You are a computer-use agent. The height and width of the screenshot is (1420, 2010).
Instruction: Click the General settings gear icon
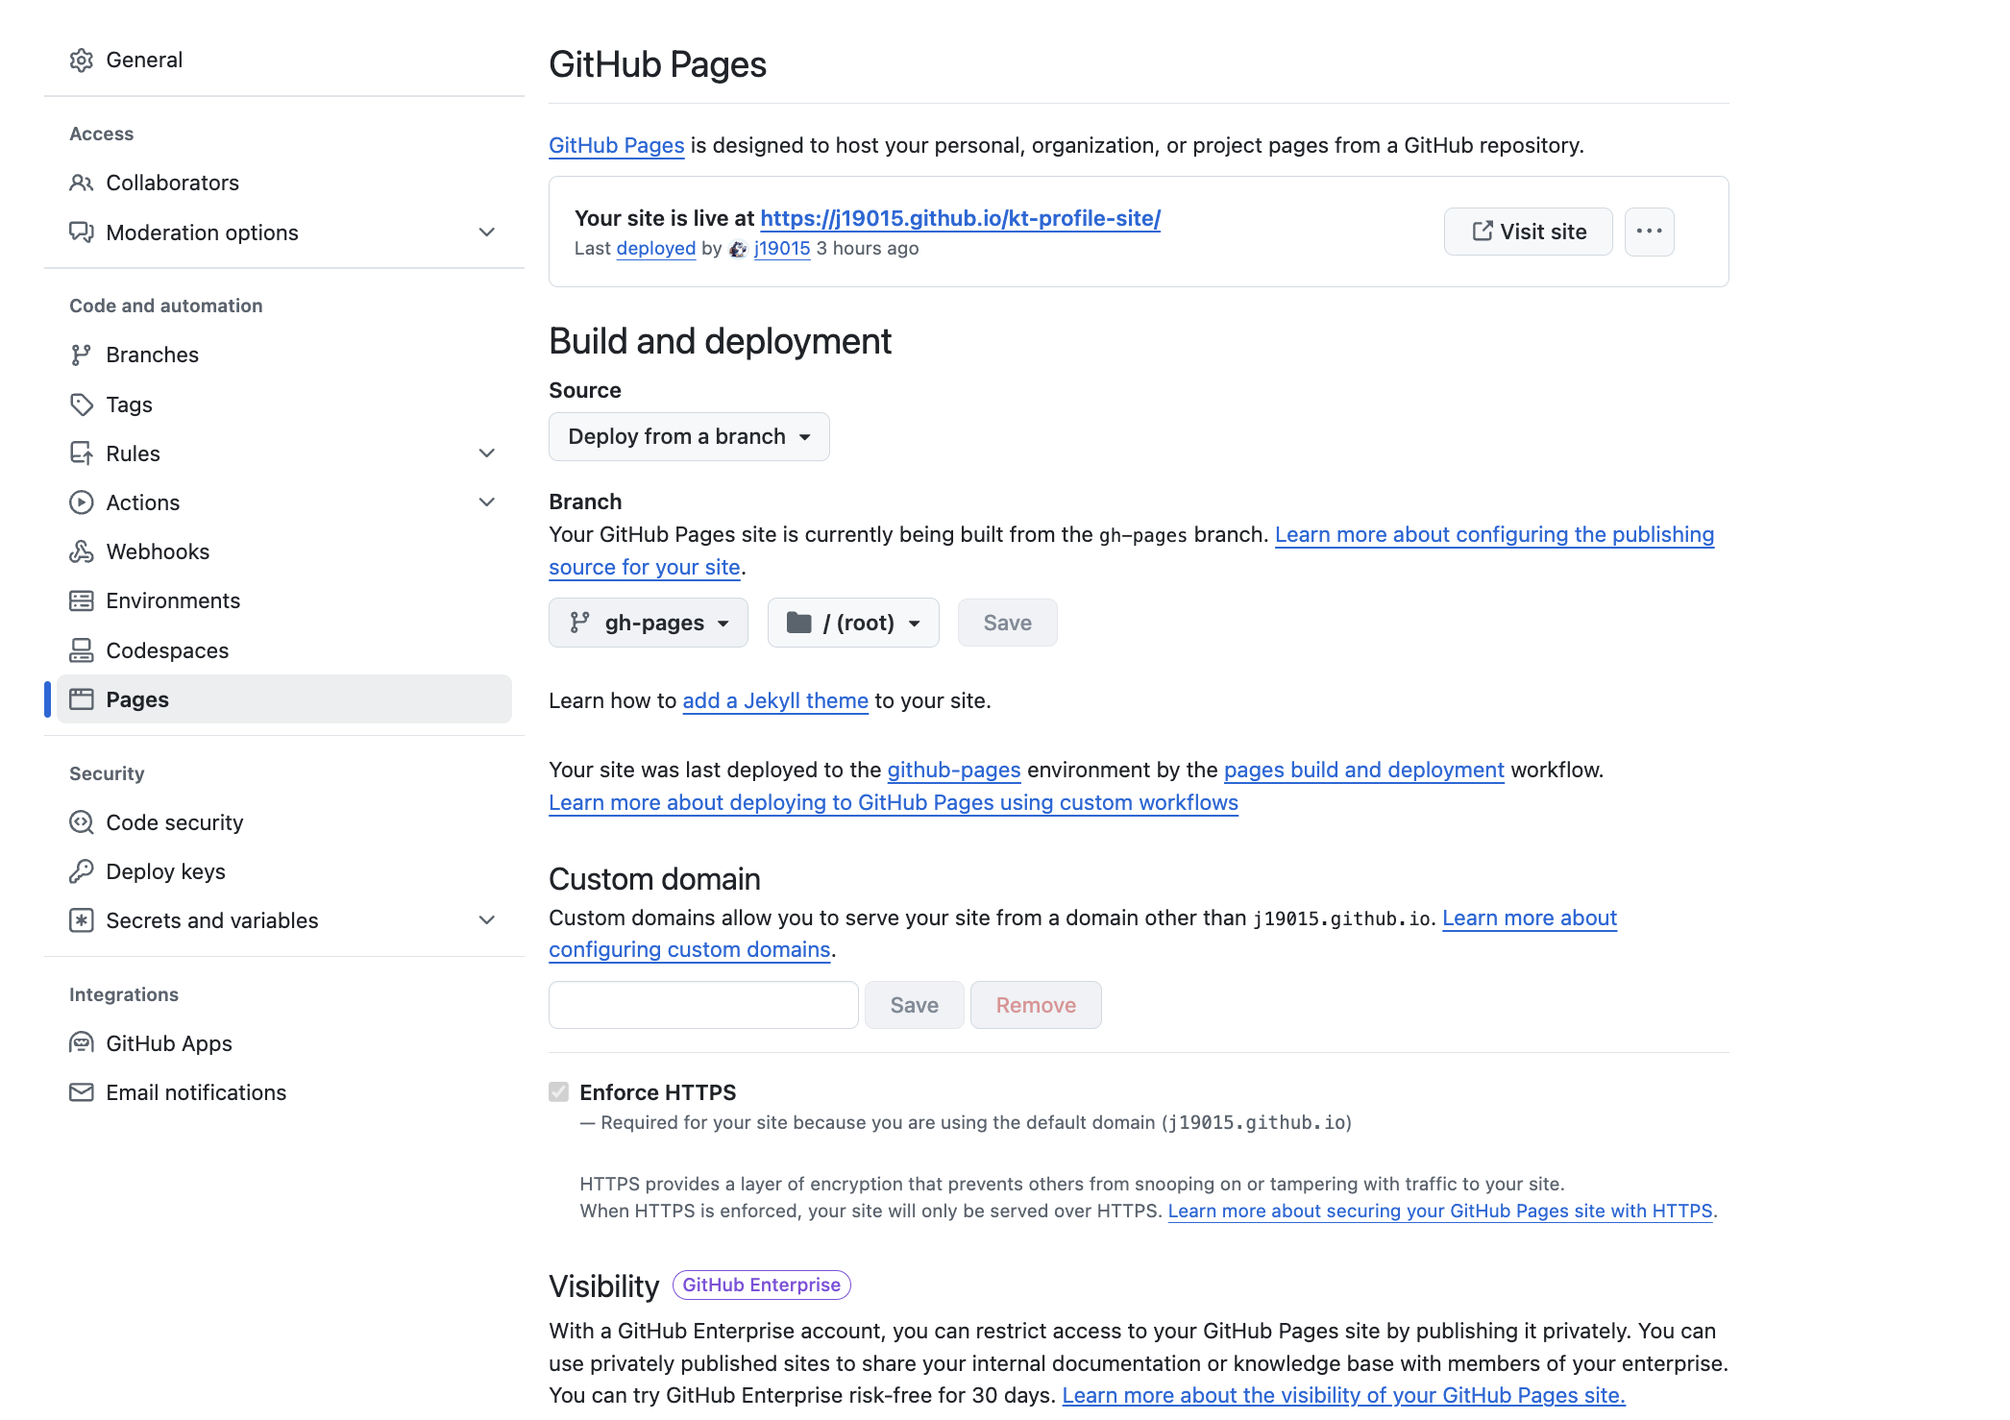[x=82, y=61]
